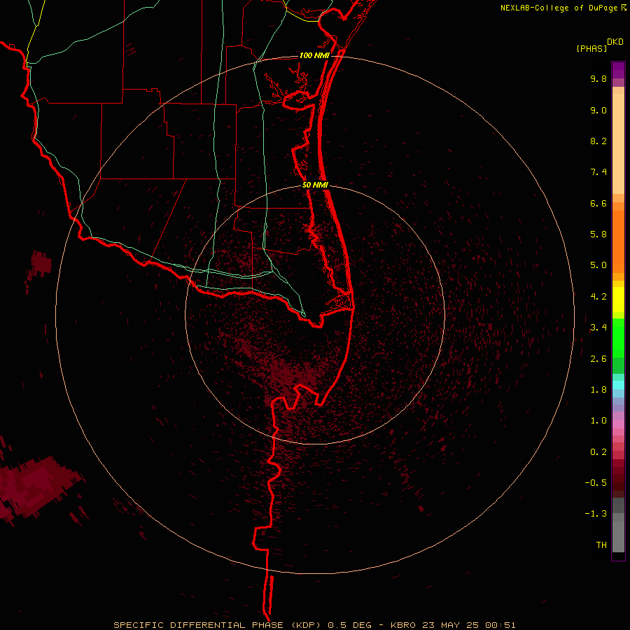
Task: Click the yellow band in color legend
Action: click(x=618, y=300)
